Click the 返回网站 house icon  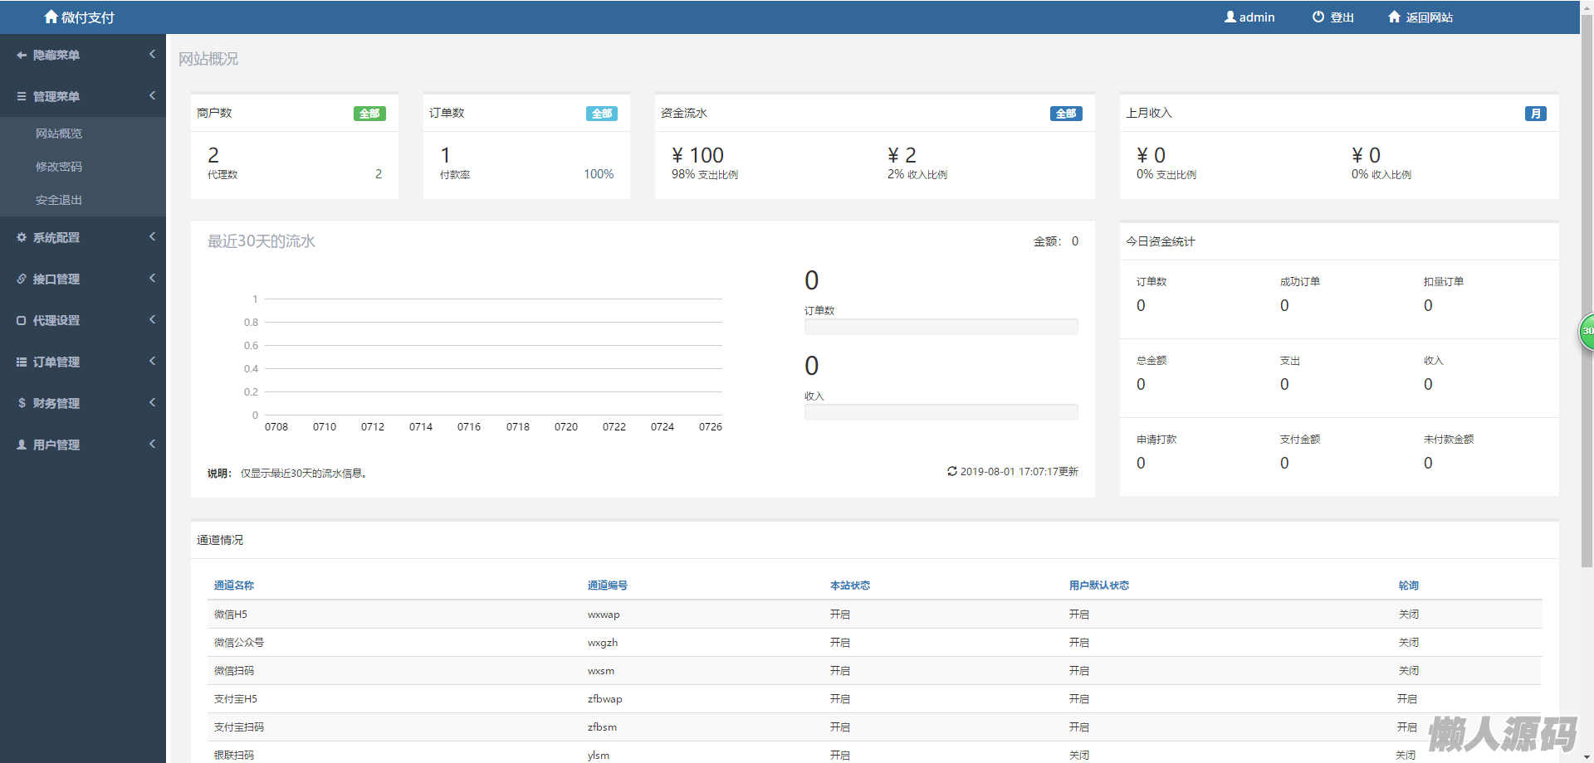point(1394,17)
